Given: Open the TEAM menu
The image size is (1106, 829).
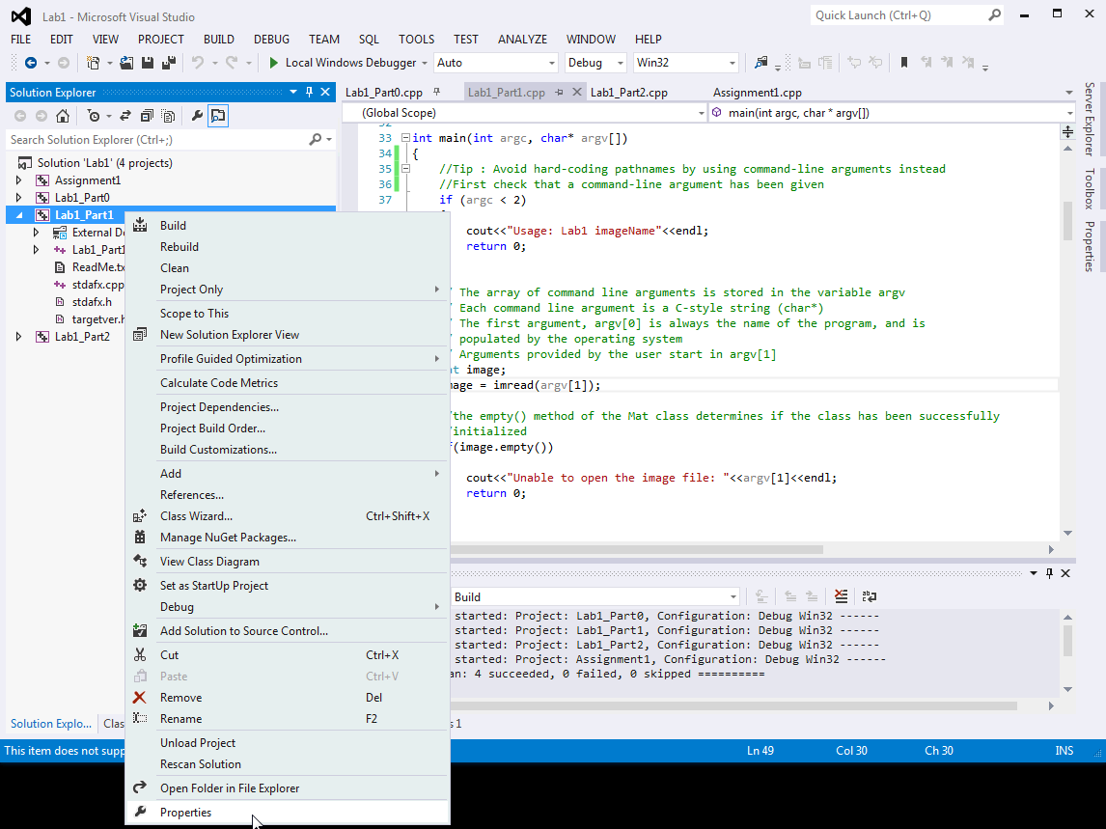Looking at the screenshot, I should [323, 39].
